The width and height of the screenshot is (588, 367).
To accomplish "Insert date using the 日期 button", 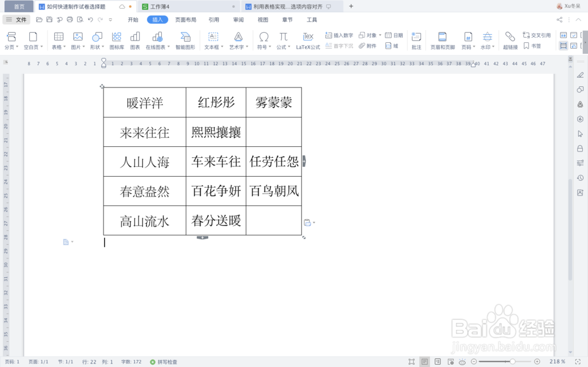I will coord(393,35).
